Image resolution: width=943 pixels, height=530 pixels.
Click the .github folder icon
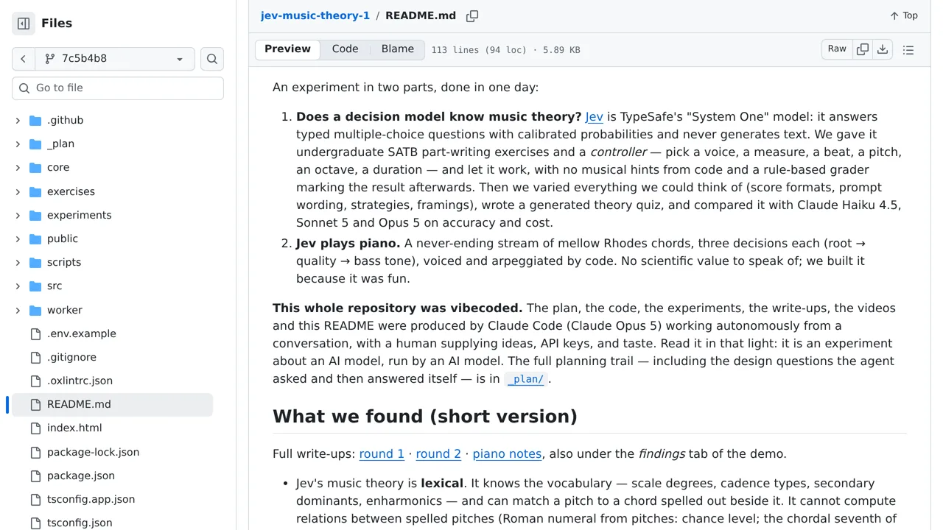click(35, 121)
